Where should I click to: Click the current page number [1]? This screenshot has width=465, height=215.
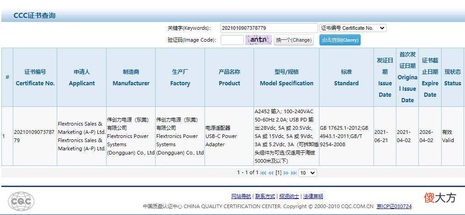pos(278,172)
